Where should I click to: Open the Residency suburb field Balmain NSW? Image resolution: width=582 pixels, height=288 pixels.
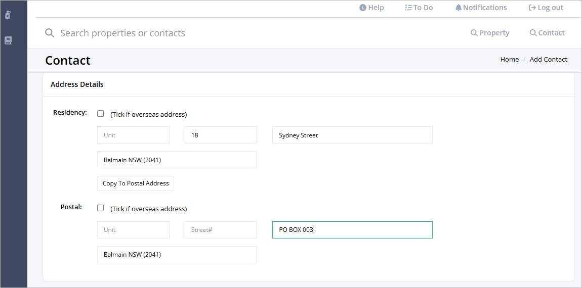(x=177, y=160)
